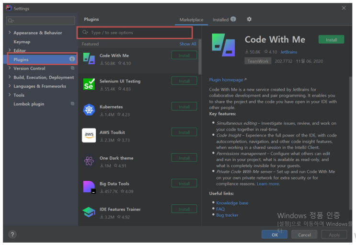This screenshot has height=245, width=356.
Task: Open the JetBrains vendor link
Action: click(x=288, y=52)
